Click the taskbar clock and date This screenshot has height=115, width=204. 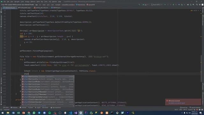(x=194, y=113)
